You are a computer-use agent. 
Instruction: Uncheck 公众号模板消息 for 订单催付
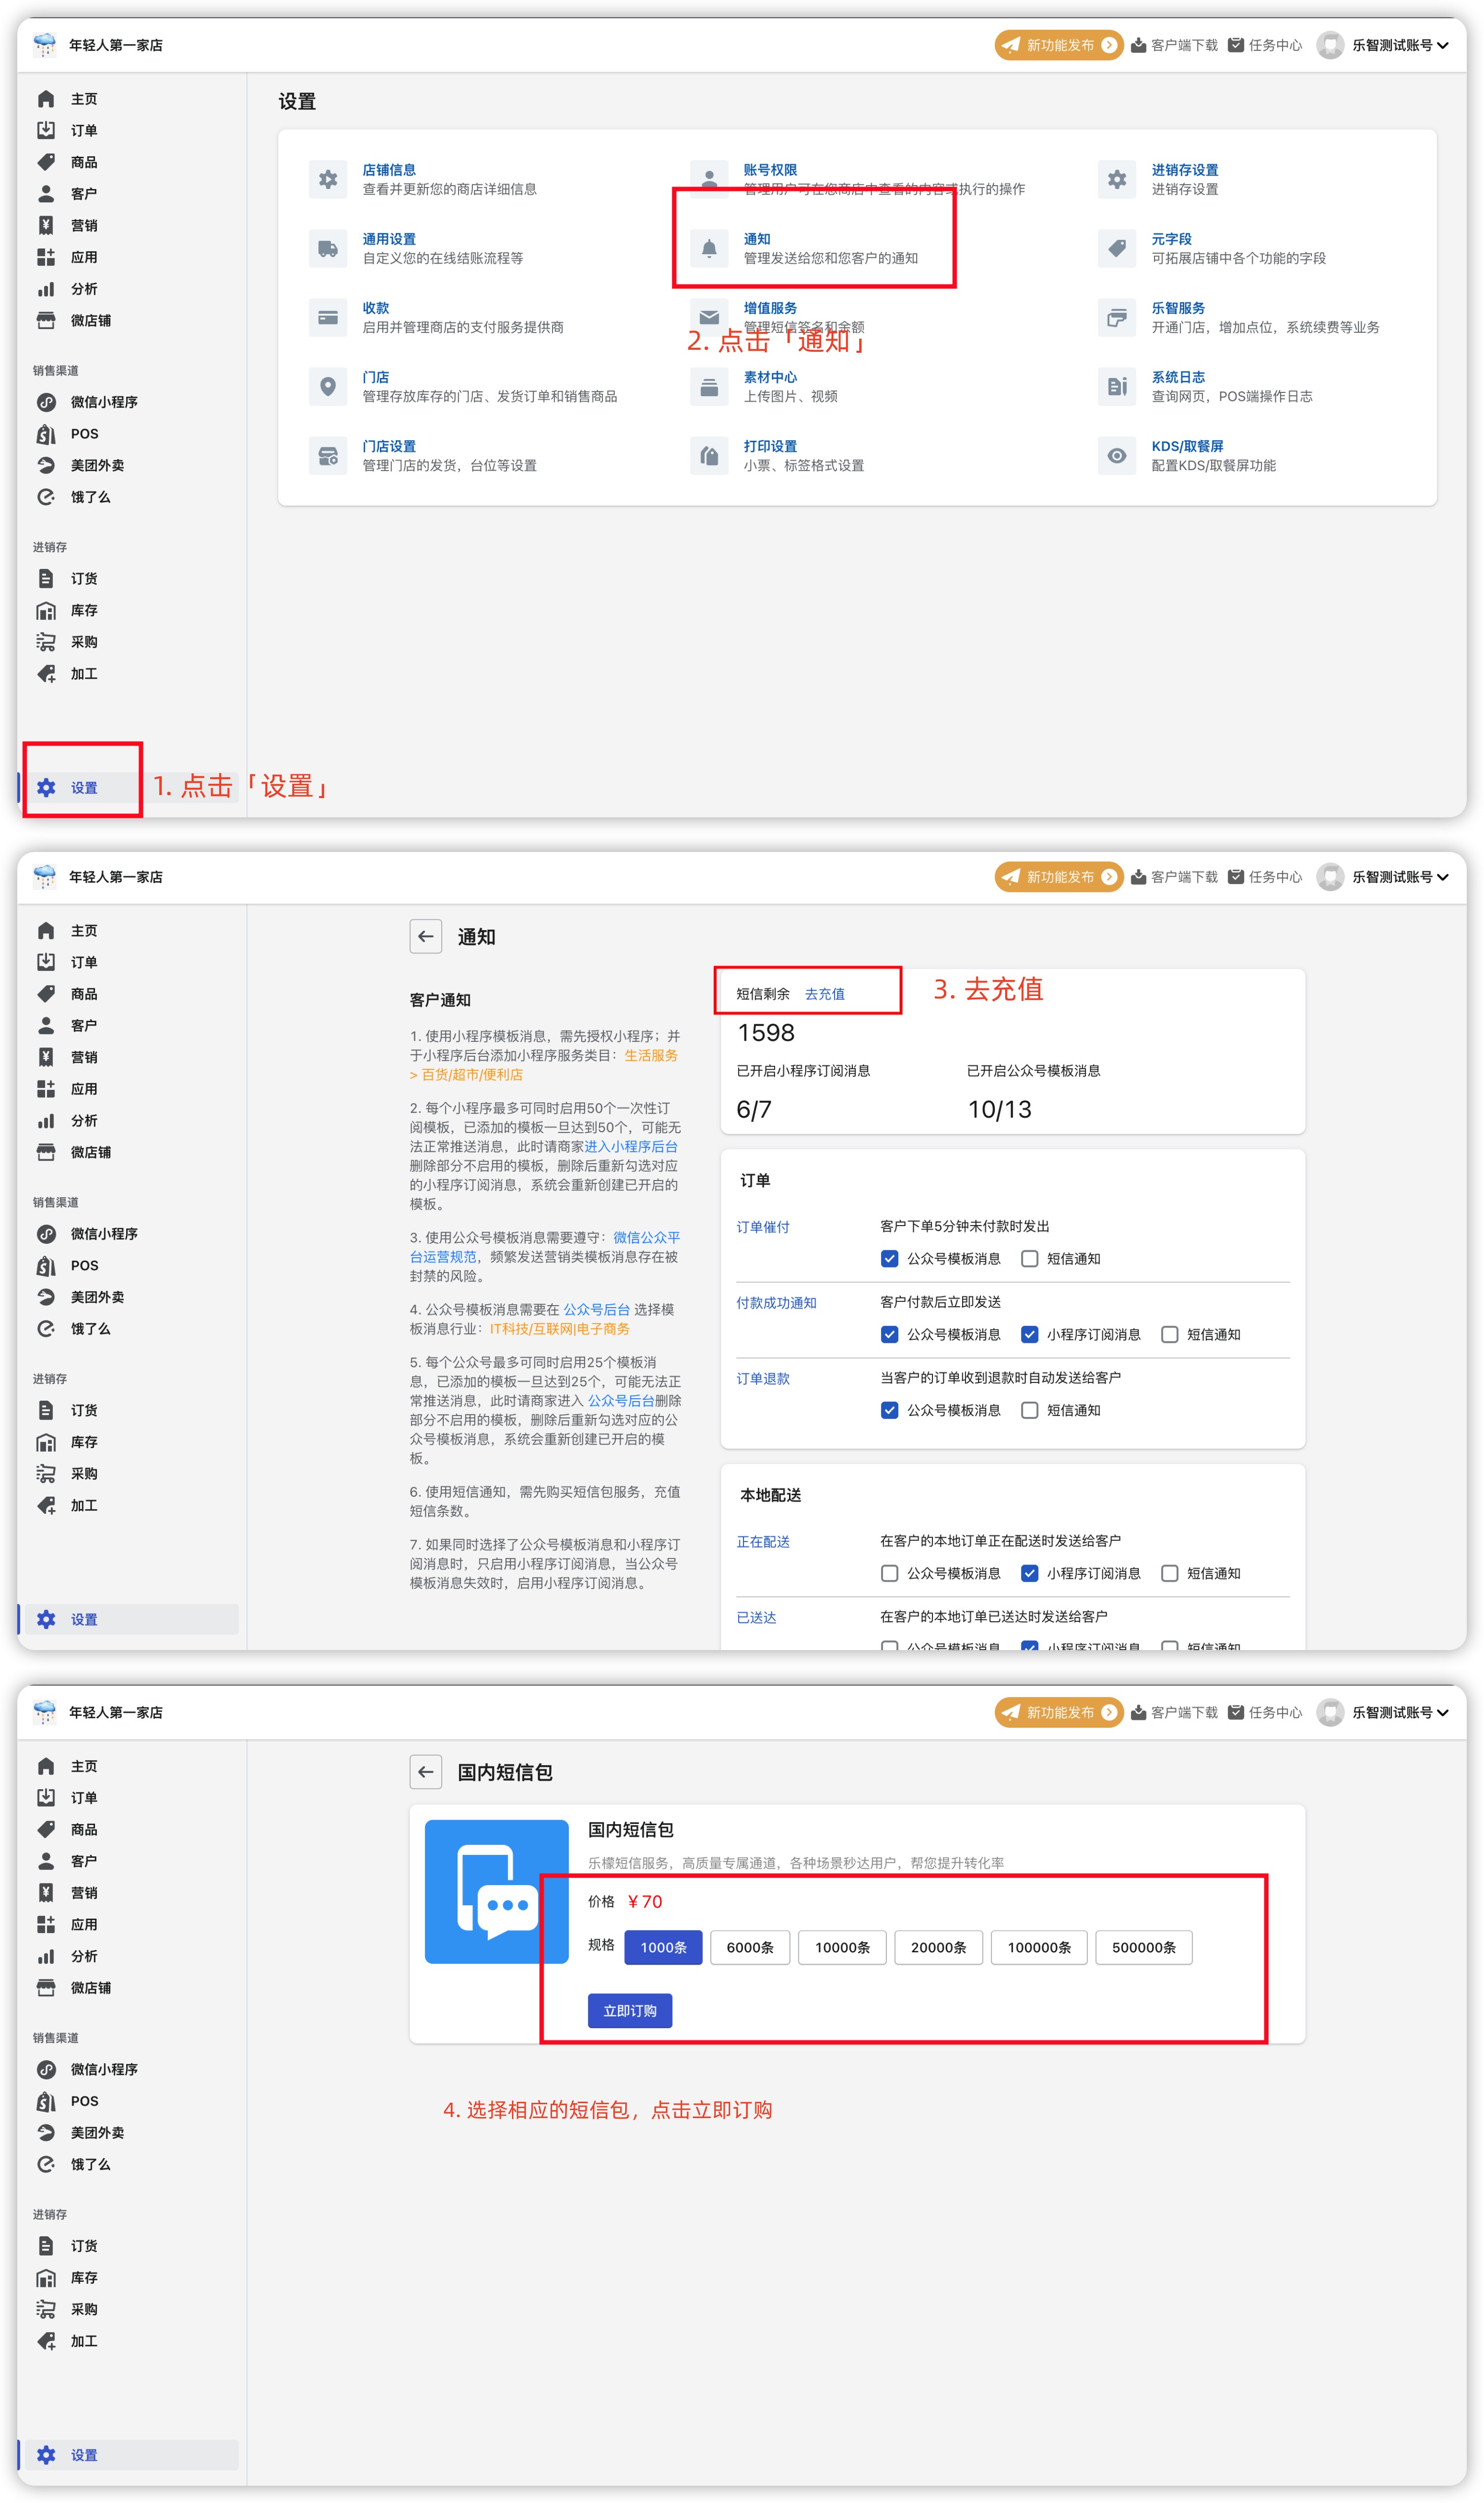tap(889, 1258)
